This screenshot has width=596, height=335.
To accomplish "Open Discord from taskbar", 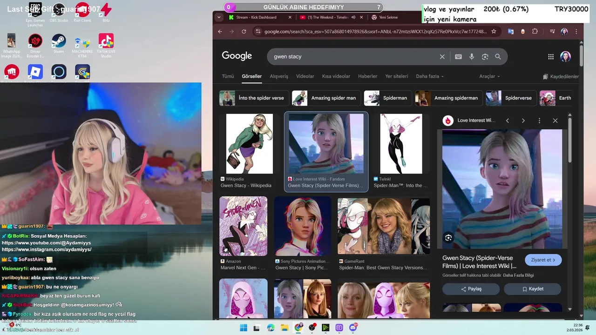I will (353, 328).
